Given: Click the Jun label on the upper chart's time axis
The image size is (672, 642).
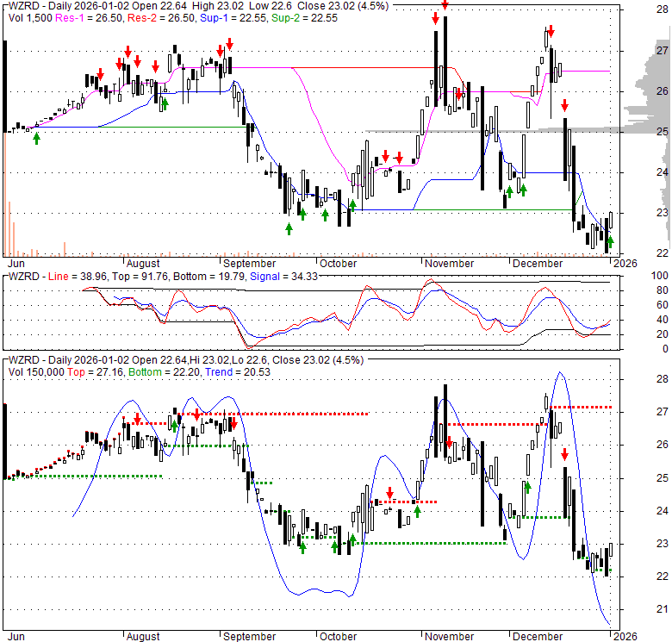Looking at the screenshot, I should coord(16,264).
